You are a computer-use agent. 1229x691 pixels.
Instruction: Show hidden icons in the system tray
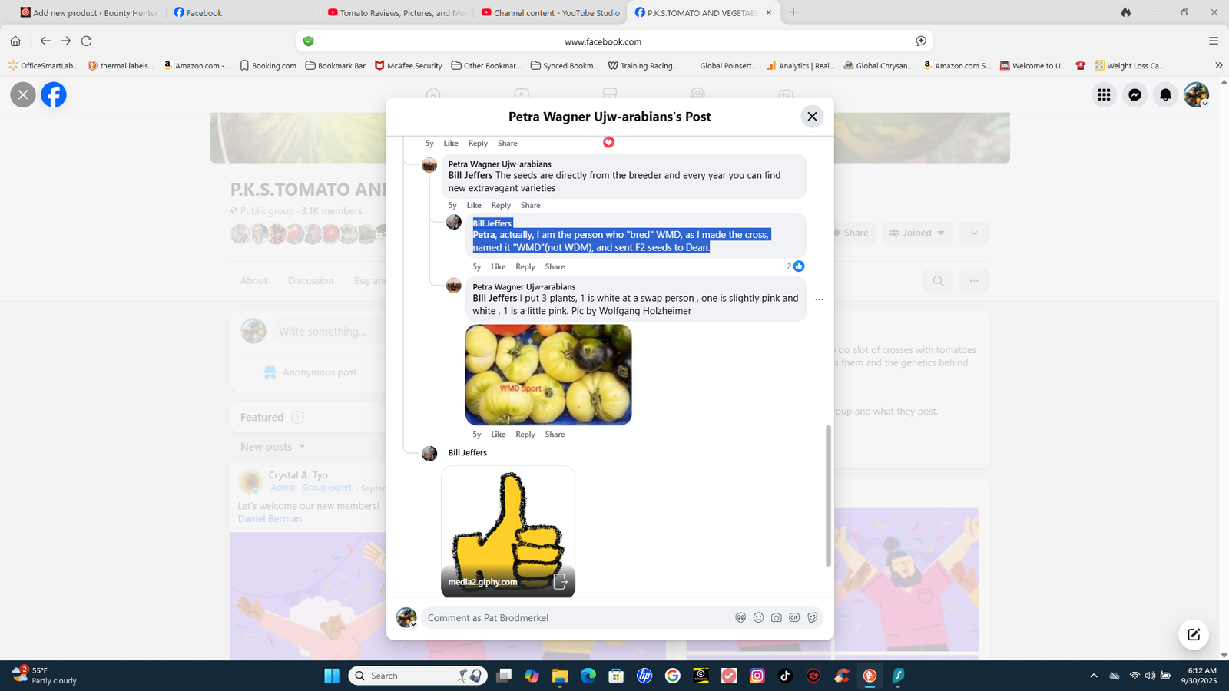(1093, 676)
